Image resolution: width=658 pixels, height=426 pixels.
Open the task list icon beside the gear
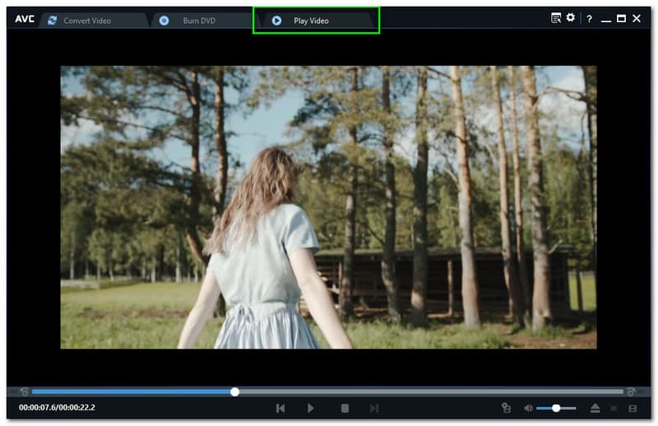pyautogui.click(x=556, y=18)
